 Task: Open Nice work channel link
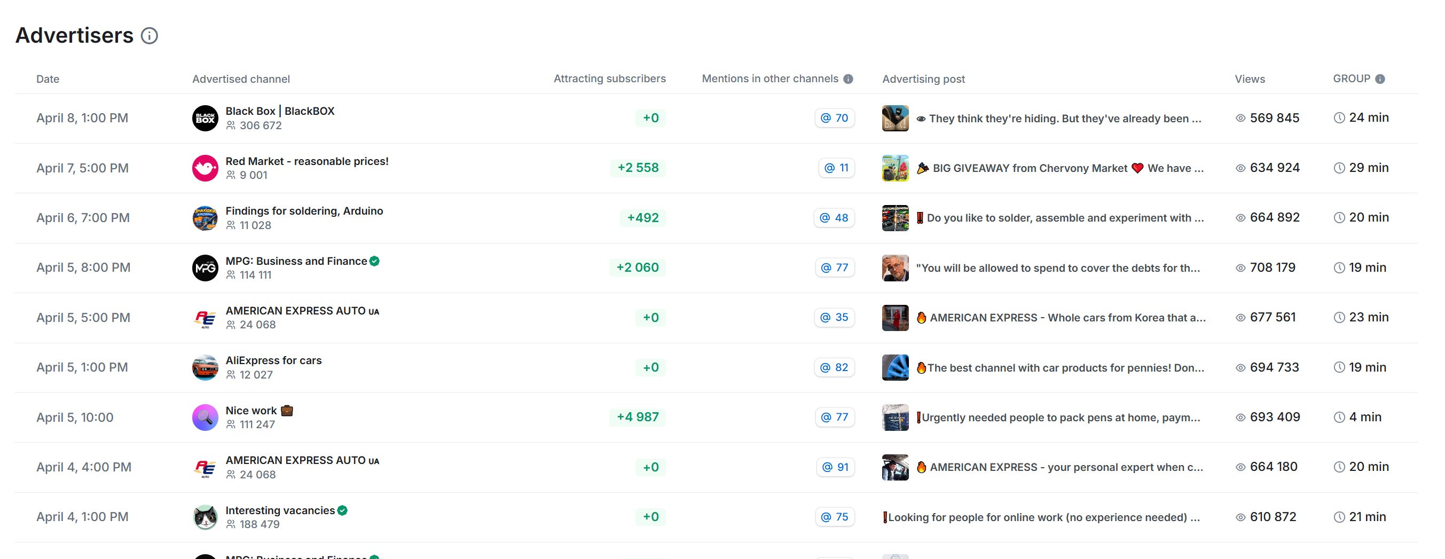pyautogui.click(x=259, y=411)
